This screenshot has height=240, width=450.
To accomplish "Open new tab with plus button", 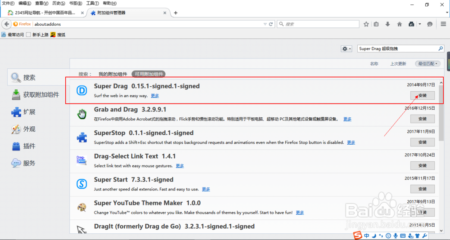I will [175, 13].
